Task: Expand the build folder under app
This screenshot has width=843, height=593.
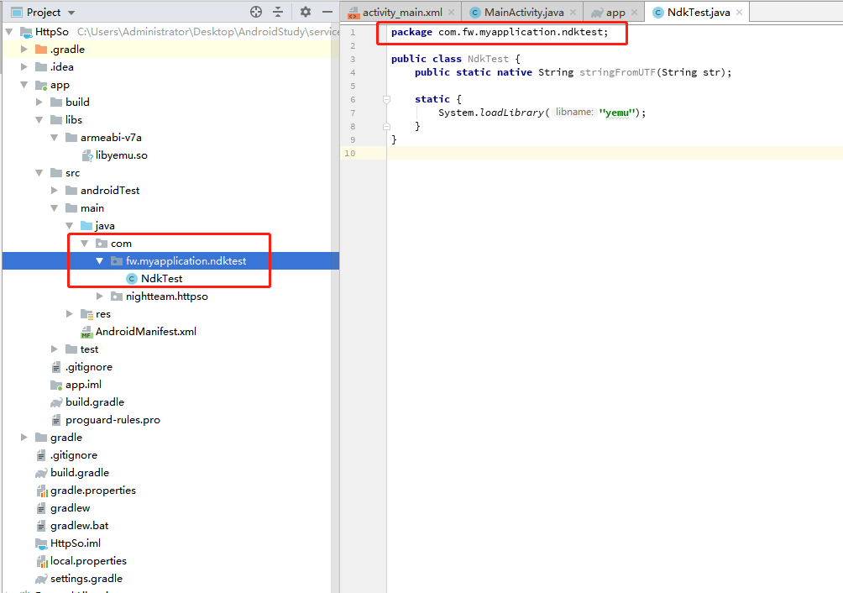Action: (39, 102)
